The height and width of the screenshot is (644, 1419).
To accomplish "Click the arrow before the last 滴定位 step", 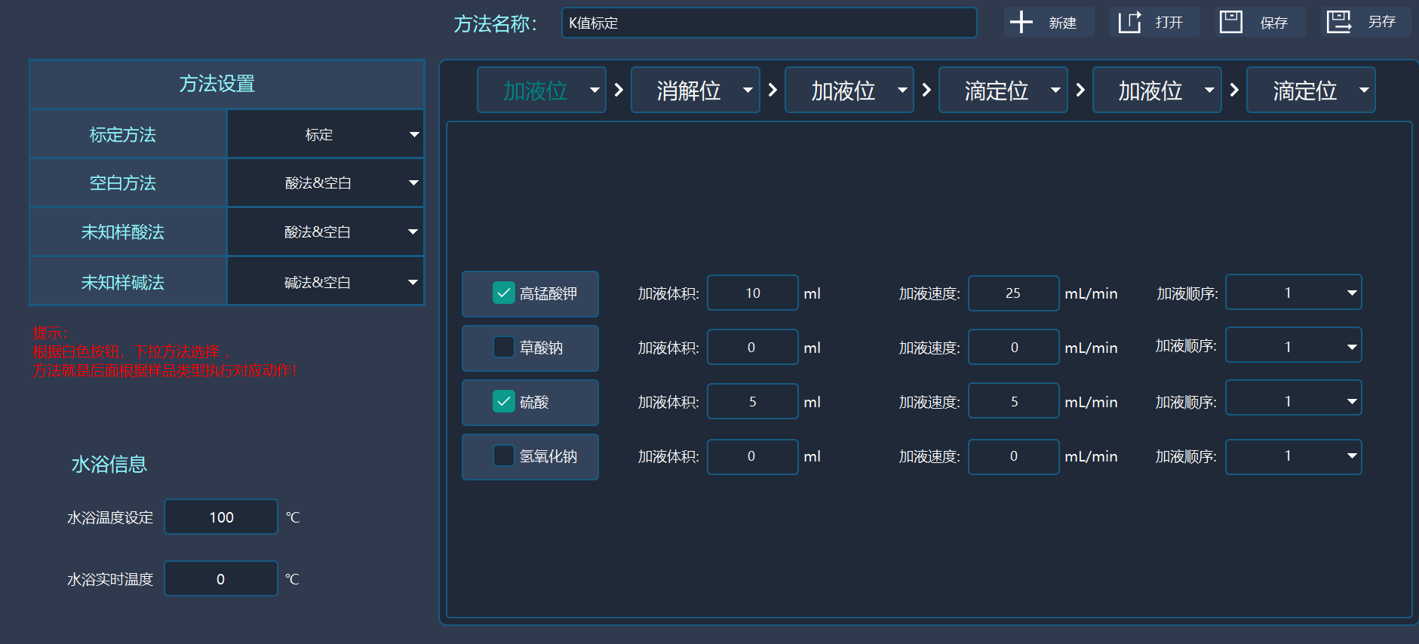I will click(x=1234, y=90).
